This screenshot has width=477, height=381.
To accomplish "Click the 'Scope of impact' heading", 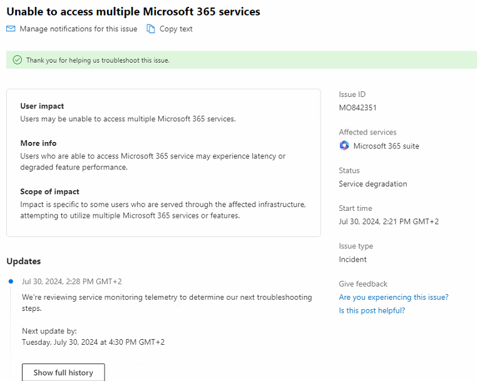I will point(49,191).
